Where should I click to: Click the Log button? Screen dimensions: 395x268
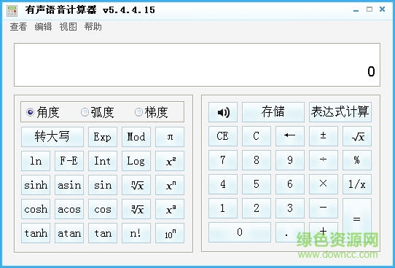(x=136, y=161)
